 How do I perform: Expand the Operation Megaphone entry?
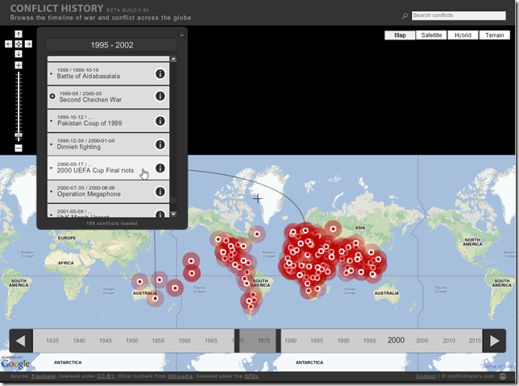(x=52, y=191)
